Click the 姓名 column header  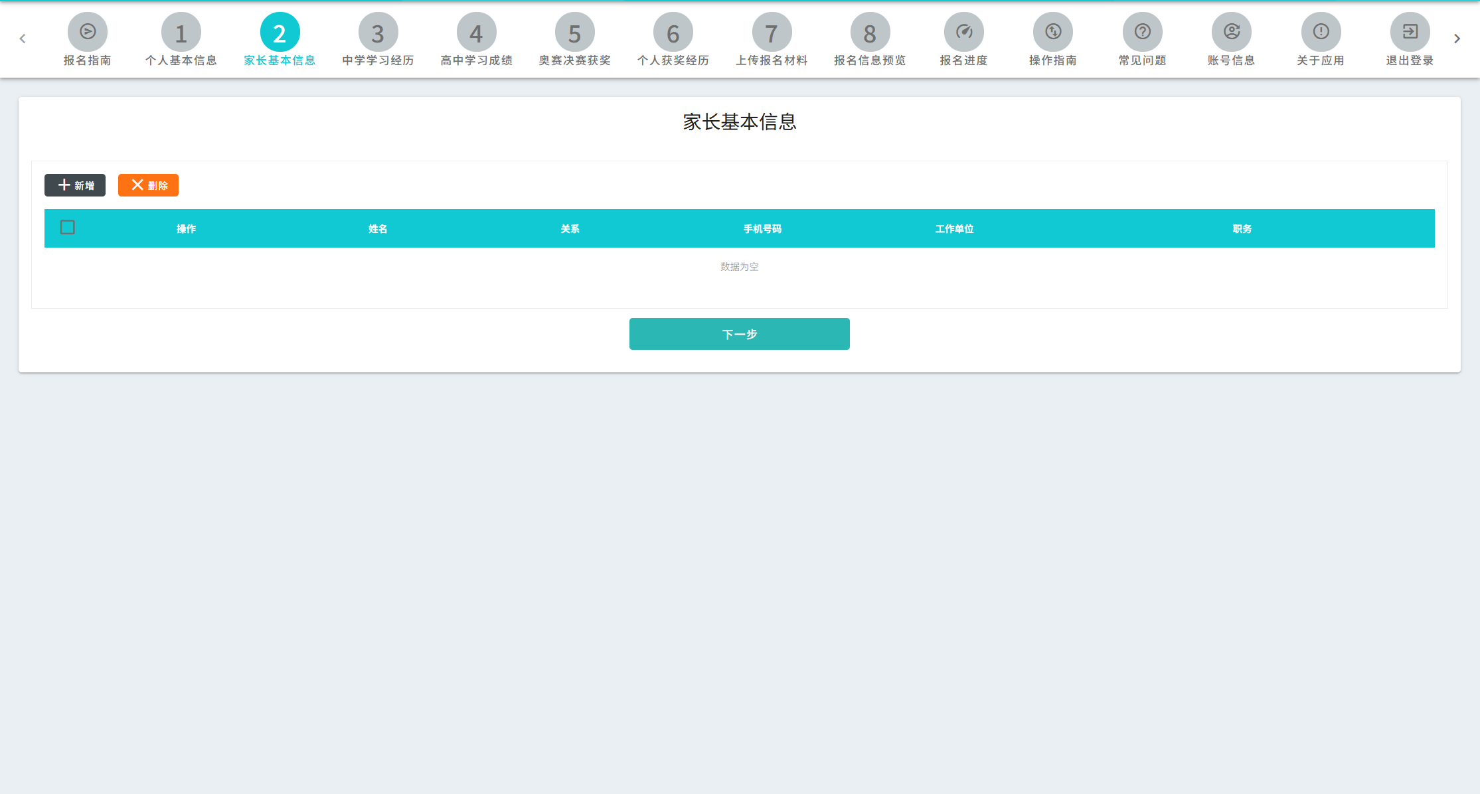coord(378,229)
